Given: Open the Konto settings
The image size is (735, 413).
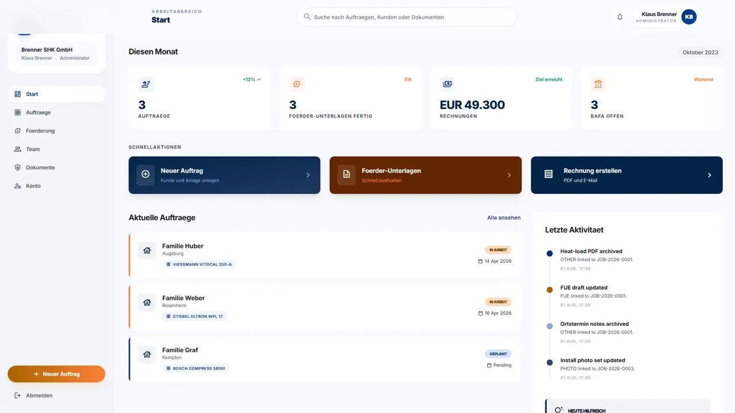Looking at the screenshot, I should click(x=56, y=186).
